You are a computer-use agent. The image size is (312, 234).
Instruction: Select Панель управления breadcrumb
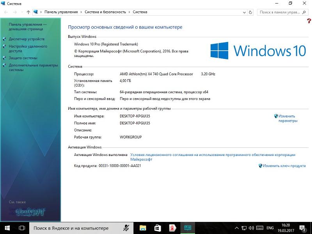(x=61, y=12)
